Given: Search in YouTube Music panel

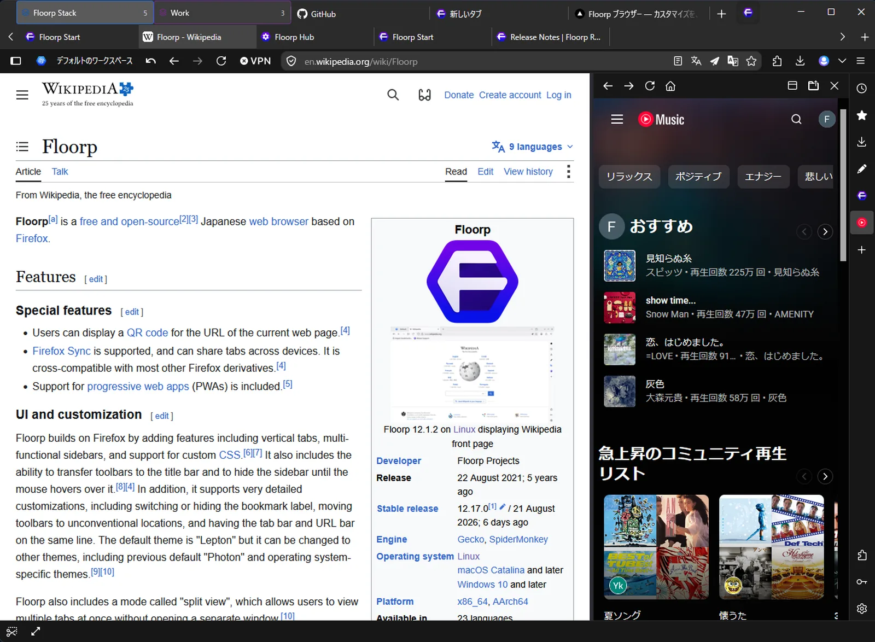Looking at the screenshot, I should click(796, 119).
